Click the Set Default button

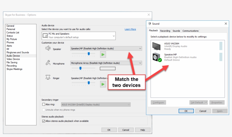coord(197,102)
